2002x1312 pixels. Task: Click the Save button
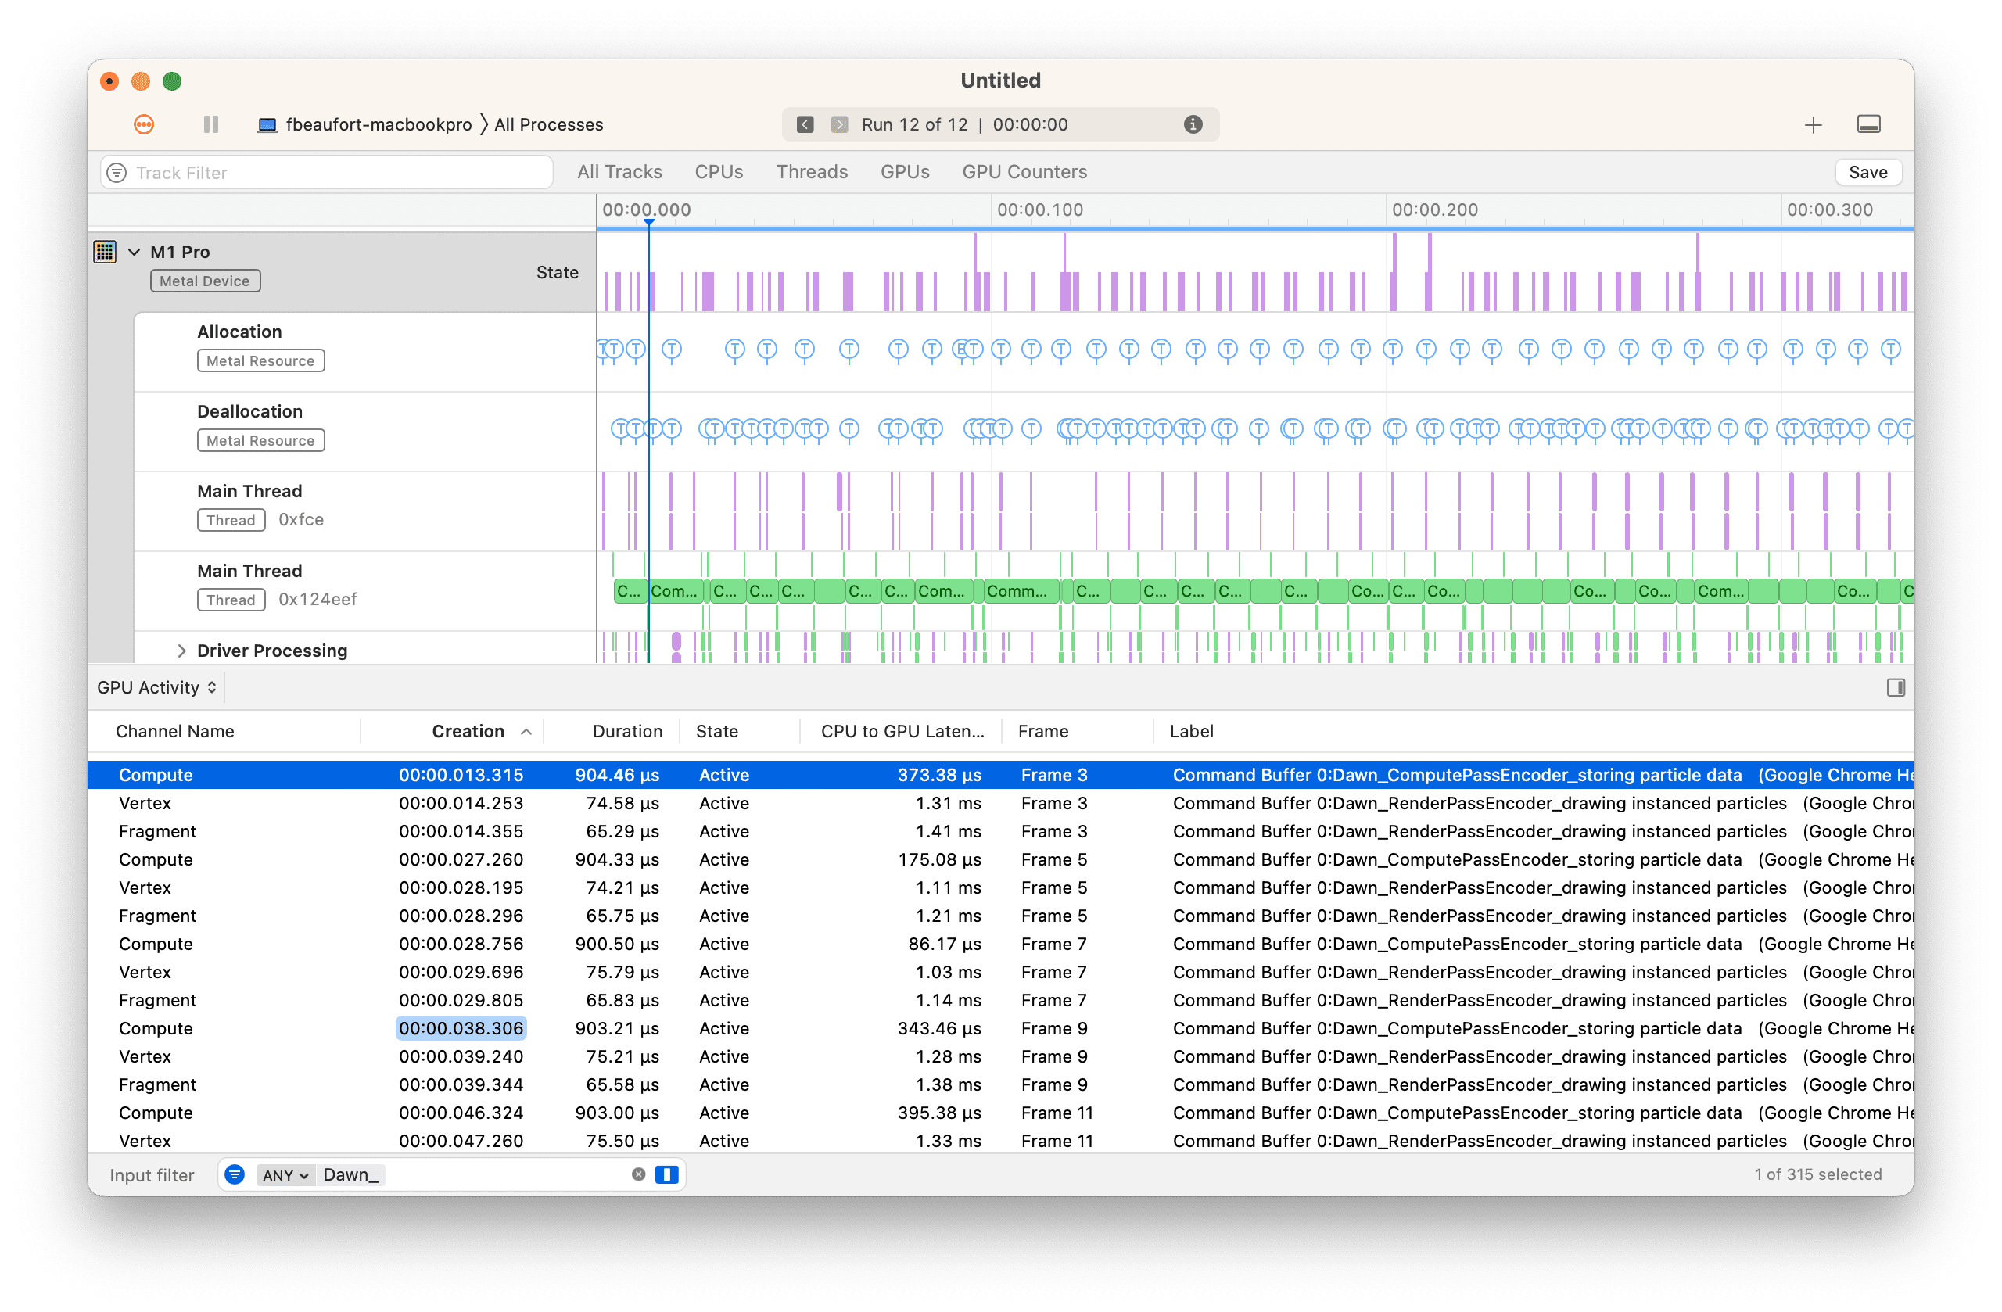tap(1871, 171)
